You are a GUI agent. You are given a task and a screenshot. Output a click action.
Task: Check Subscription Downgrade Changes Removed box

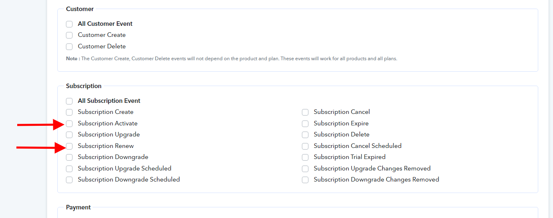(305, 180)
